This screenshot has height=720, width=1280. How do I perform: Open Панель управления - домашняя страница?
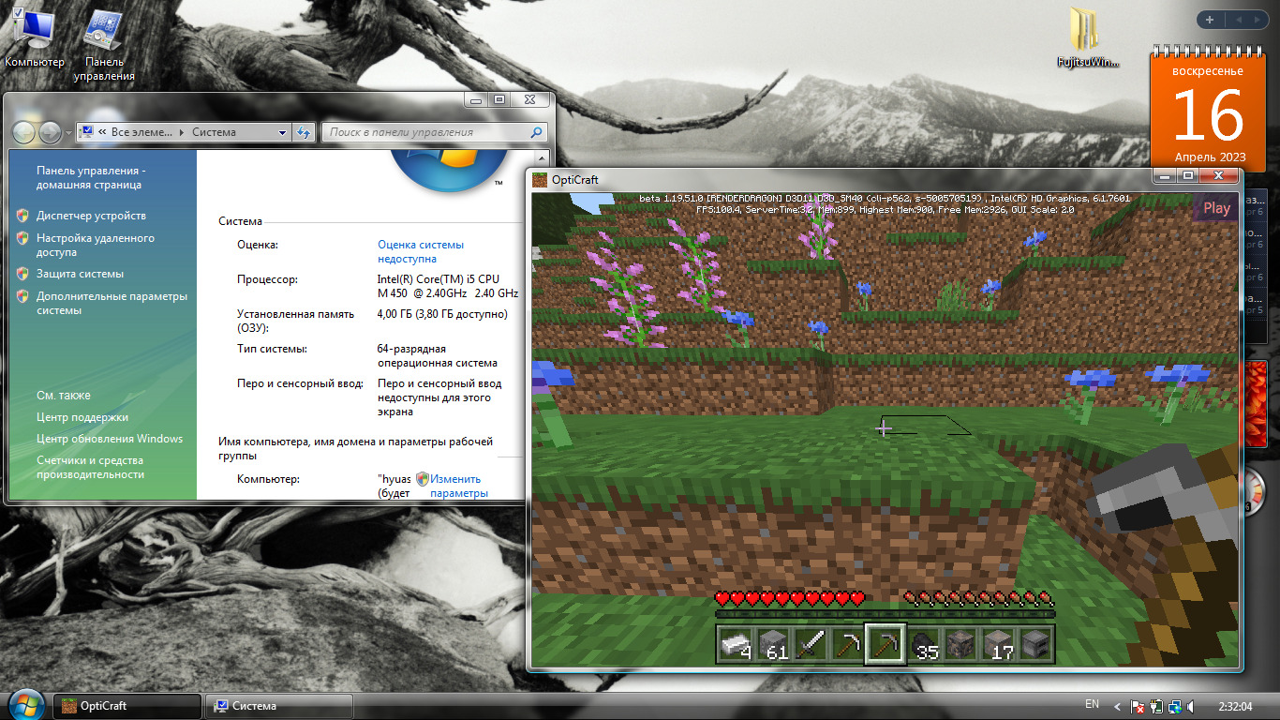click(x=91, y=178)
